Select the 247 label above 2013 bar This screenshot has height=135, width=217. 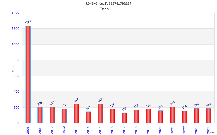[x=76, y=100]
